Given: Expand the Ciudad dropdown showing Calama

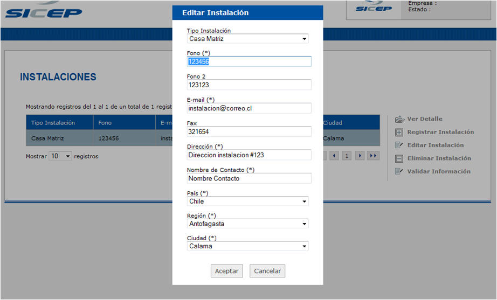Looking at the screenshot, I should click(x=247, y=246).
